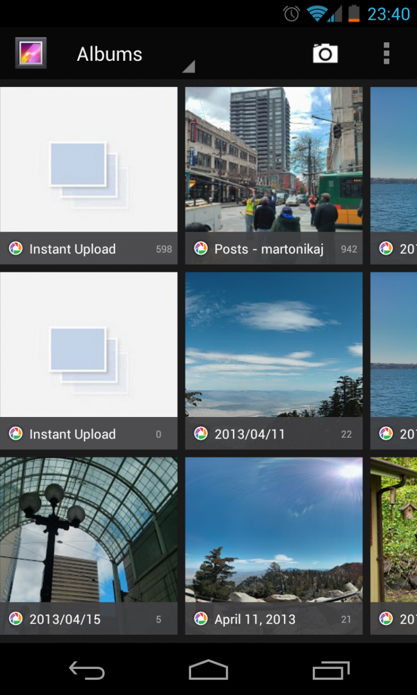Tap the clock showing 23:40
This screenshot has height=695, width=417.
pyautogui.click(x=388, y=13)
